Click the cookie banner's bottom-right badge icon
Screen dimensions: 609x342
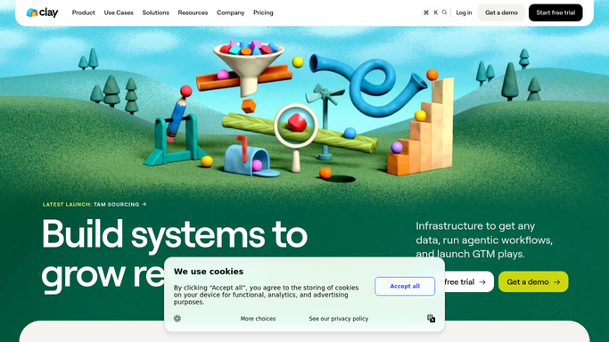[432, 318]
